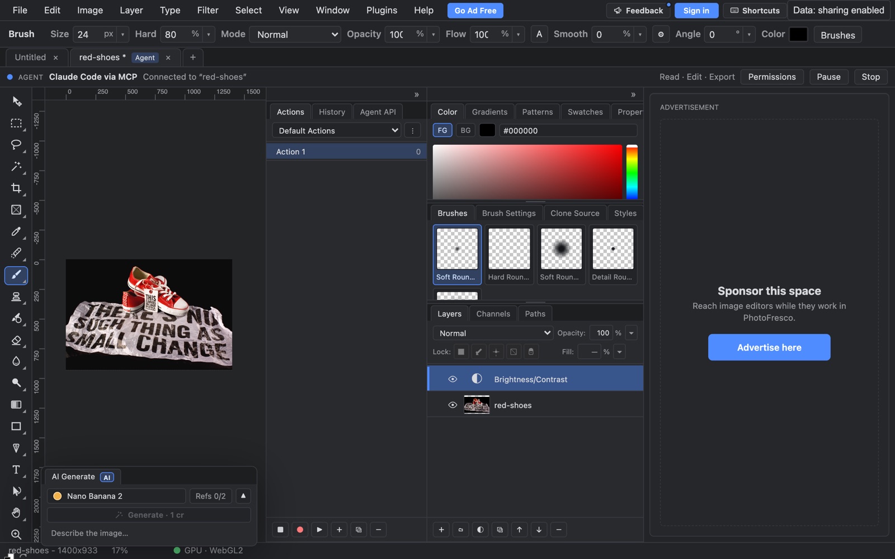895x559 pixels.
Task: Click the Advertise here button
Action: pos(769,347)
